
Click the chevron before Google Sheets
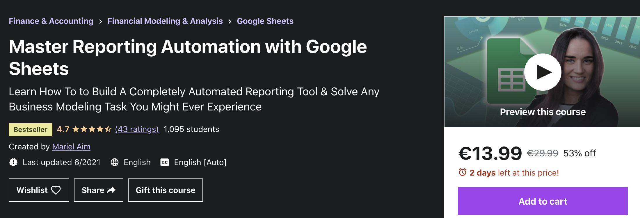coord(230,22)
